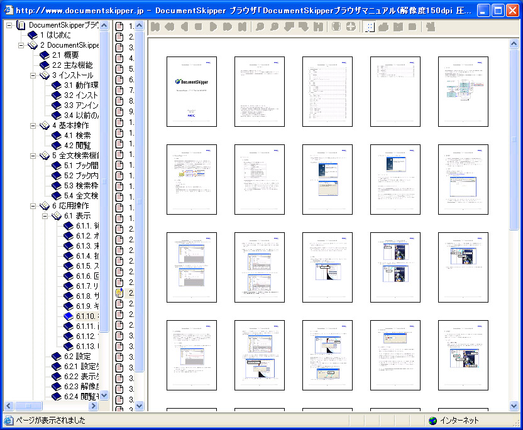Image resolution: width=523 pixels, height=430 pixels.
Task: Click the page list scroll-down arrow
Action: coord(140,406)
